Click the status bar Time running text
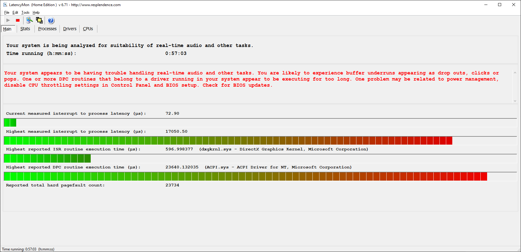This screenshot has height=252, width=521. coord(28,249)
